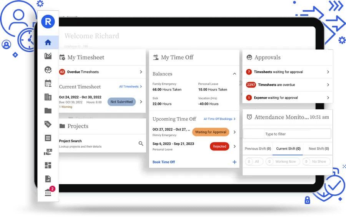Screen dimensions: 346x217
Task: Click the My Timesheet calendar-clock icon
Action: tap(62, 57)
